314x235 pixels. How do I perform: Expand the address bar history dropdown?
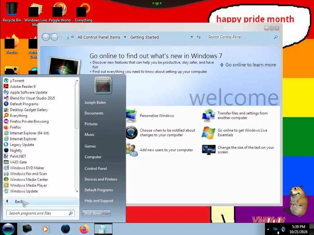coord(192,37)
